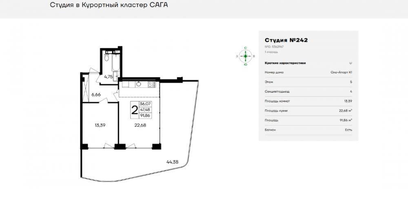Click the 44,38 terrace area label
Viewport: 408px width, 207px height.
tap(172, 162)
